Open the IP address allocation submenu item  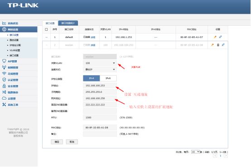tap(15, 45)
